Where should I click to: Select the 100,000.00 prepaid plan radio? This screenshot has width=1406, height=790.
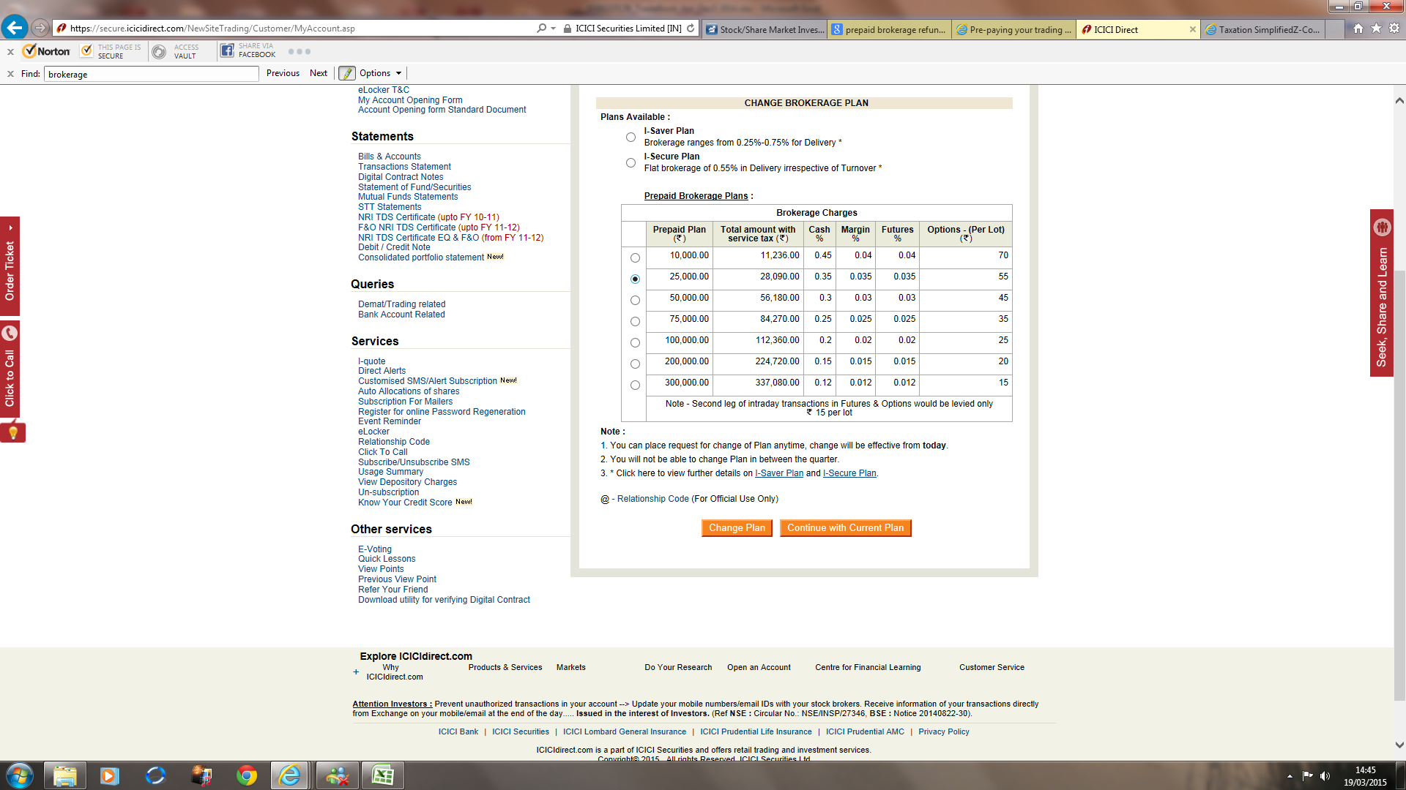click(x=635, y=343)
